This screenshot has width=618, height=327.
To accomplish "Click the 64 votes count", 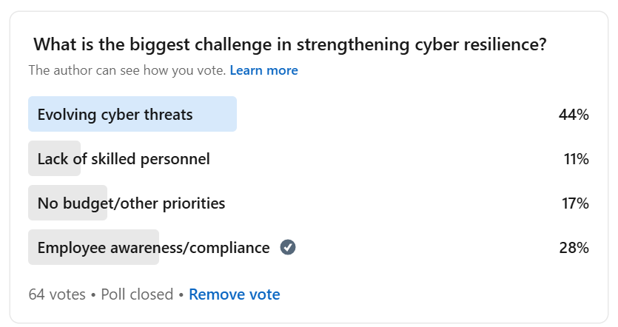I will coord(56,294).
